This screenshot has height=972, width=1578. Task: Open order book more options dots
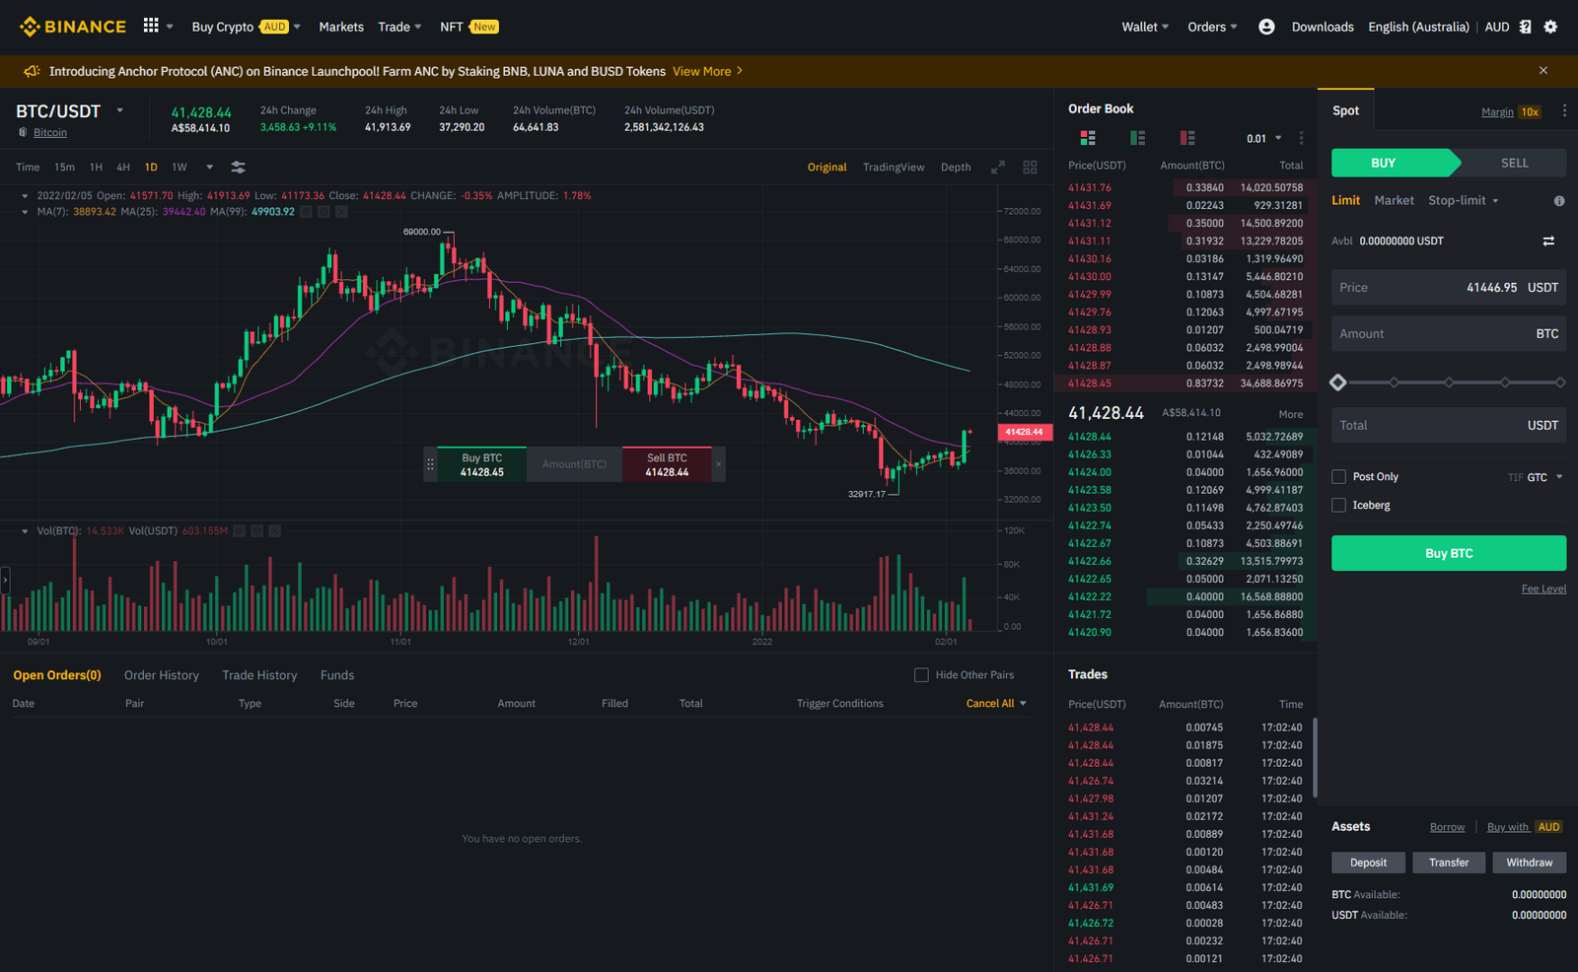[x=1301, y=138]
